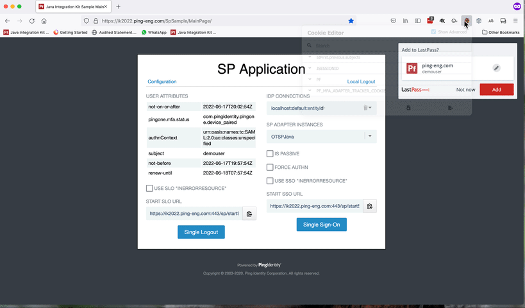Click the Firefox account avatar icon
525x308 pixels.
(x=517, y=6)
